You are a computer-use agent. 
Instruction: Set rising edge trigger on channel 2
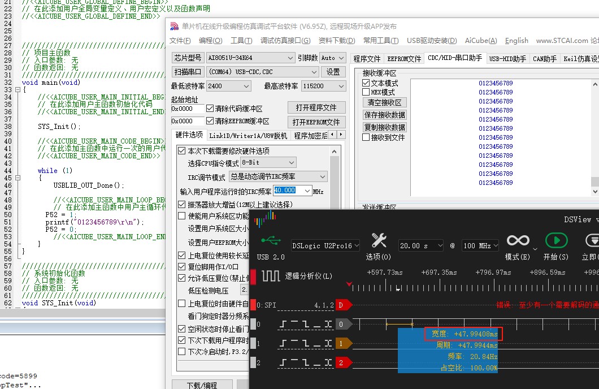click(x=283, y=362)
